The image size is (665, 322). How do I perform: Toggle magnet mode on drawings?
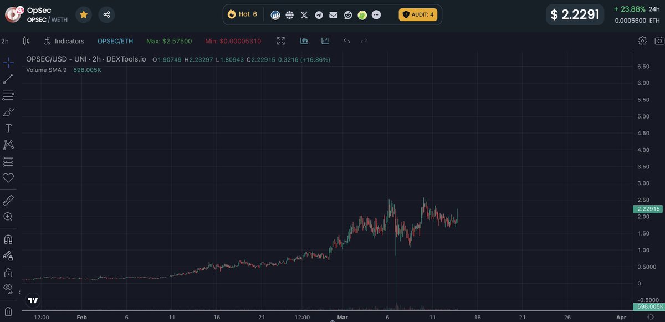click(8, 239)
